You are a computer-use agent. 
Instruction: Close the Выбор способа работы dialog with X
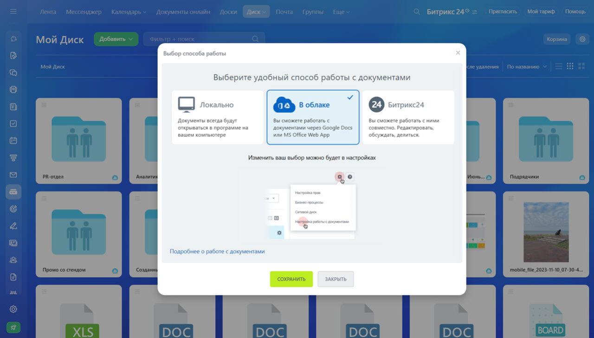(x=458, y=53)
